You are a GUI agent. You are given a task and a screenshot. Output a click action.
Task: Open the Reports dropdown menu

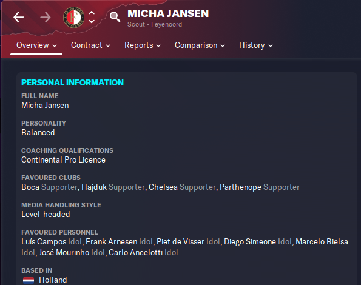(143, 45)
